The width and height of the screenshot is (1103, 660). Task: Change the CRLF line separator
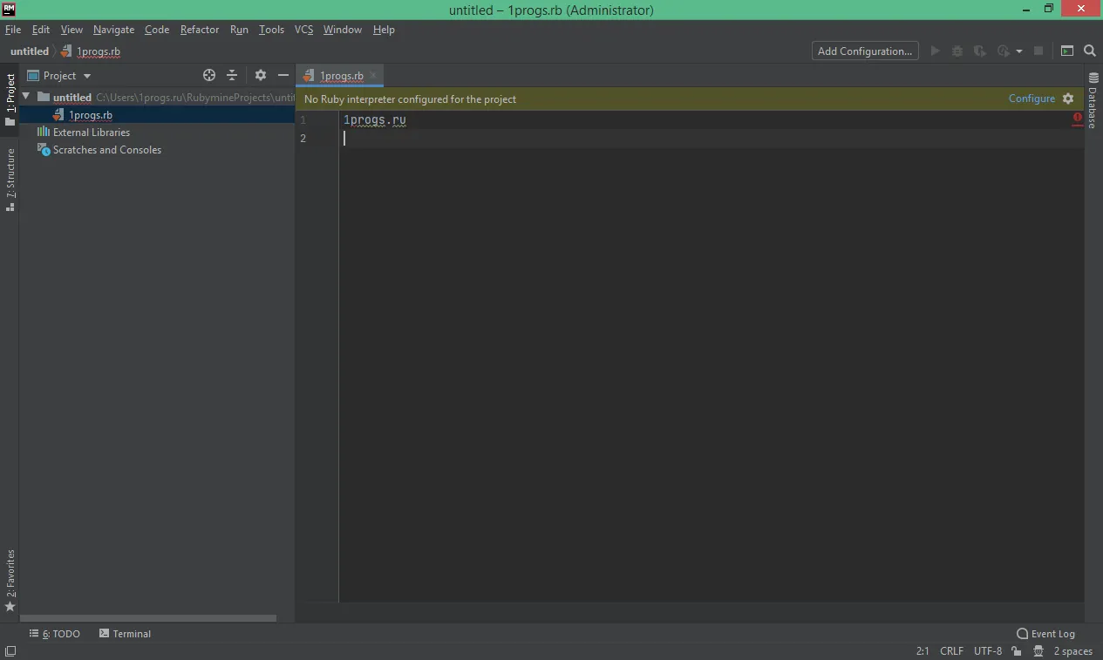tap(951, 651)
